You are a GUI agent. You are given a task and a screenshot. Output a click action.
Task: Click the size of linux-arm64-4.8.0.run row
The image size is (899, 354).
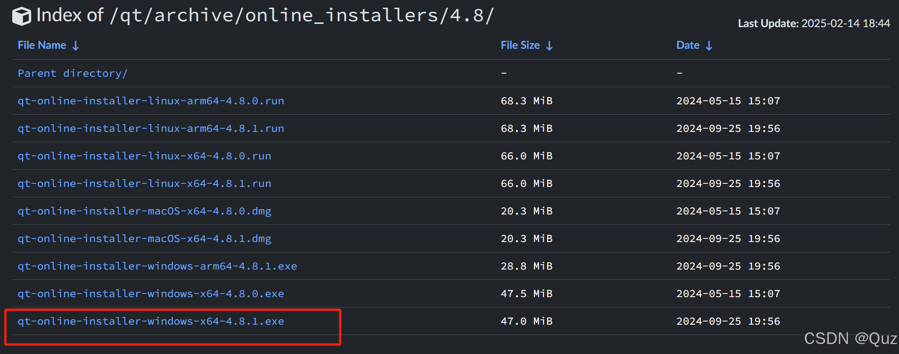(527, 101)
